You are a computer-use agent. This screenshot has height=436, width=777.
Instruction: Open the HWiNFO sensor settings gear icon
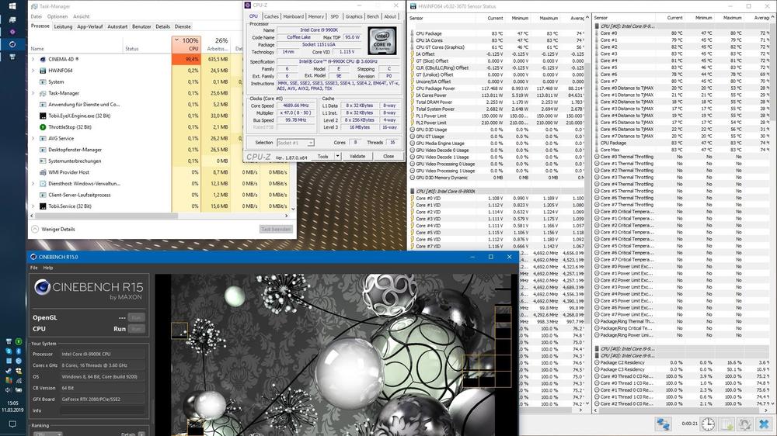coord(744,424)
